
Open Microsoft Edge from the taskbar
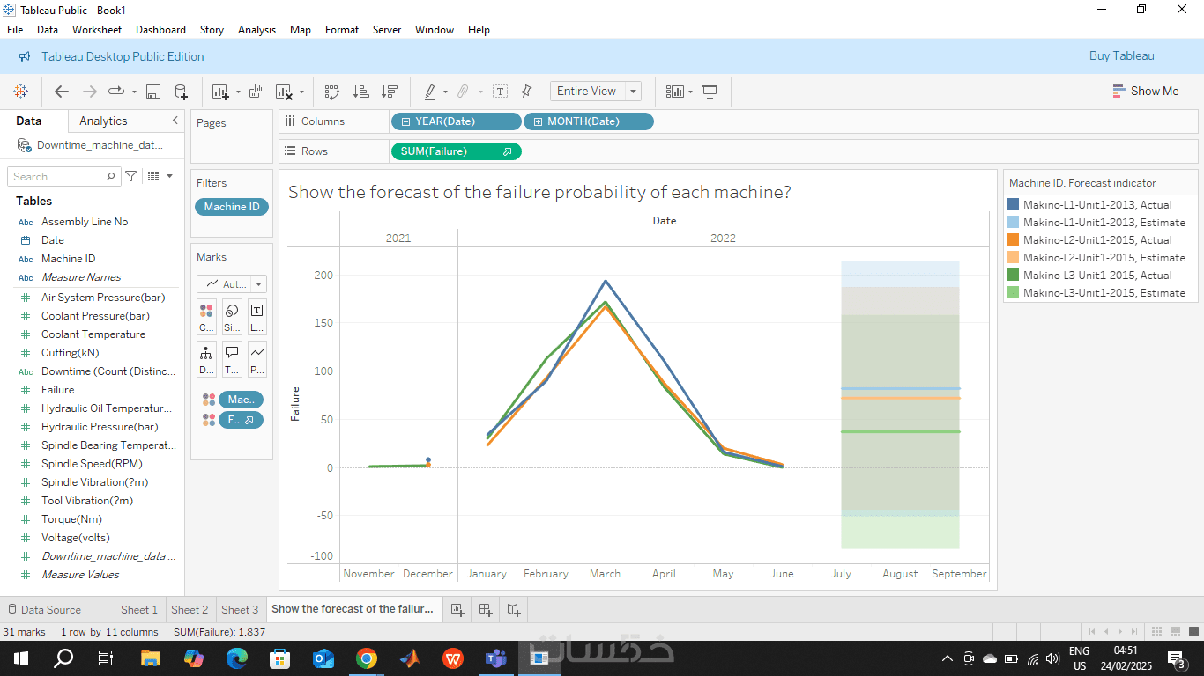[x=237, y=658]
